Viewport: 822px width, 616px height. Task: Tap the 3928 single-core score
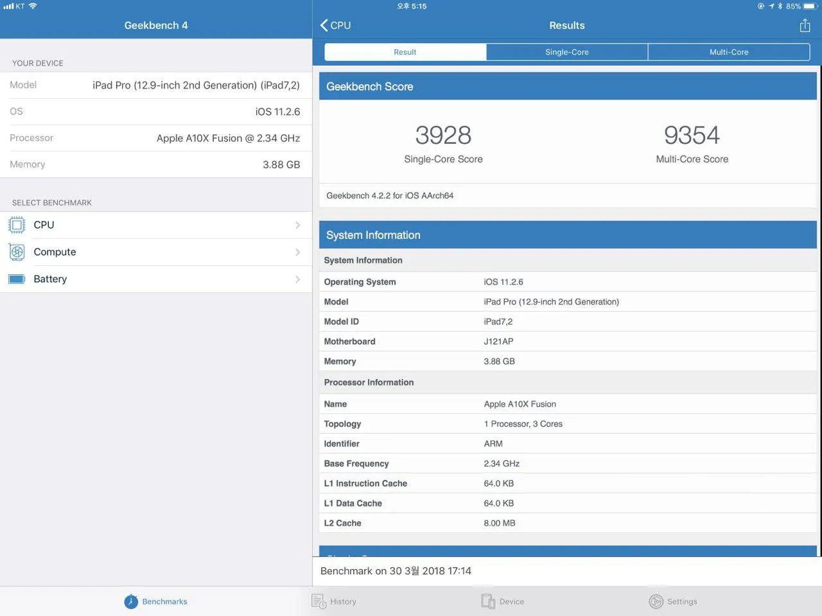pos(443,136)
